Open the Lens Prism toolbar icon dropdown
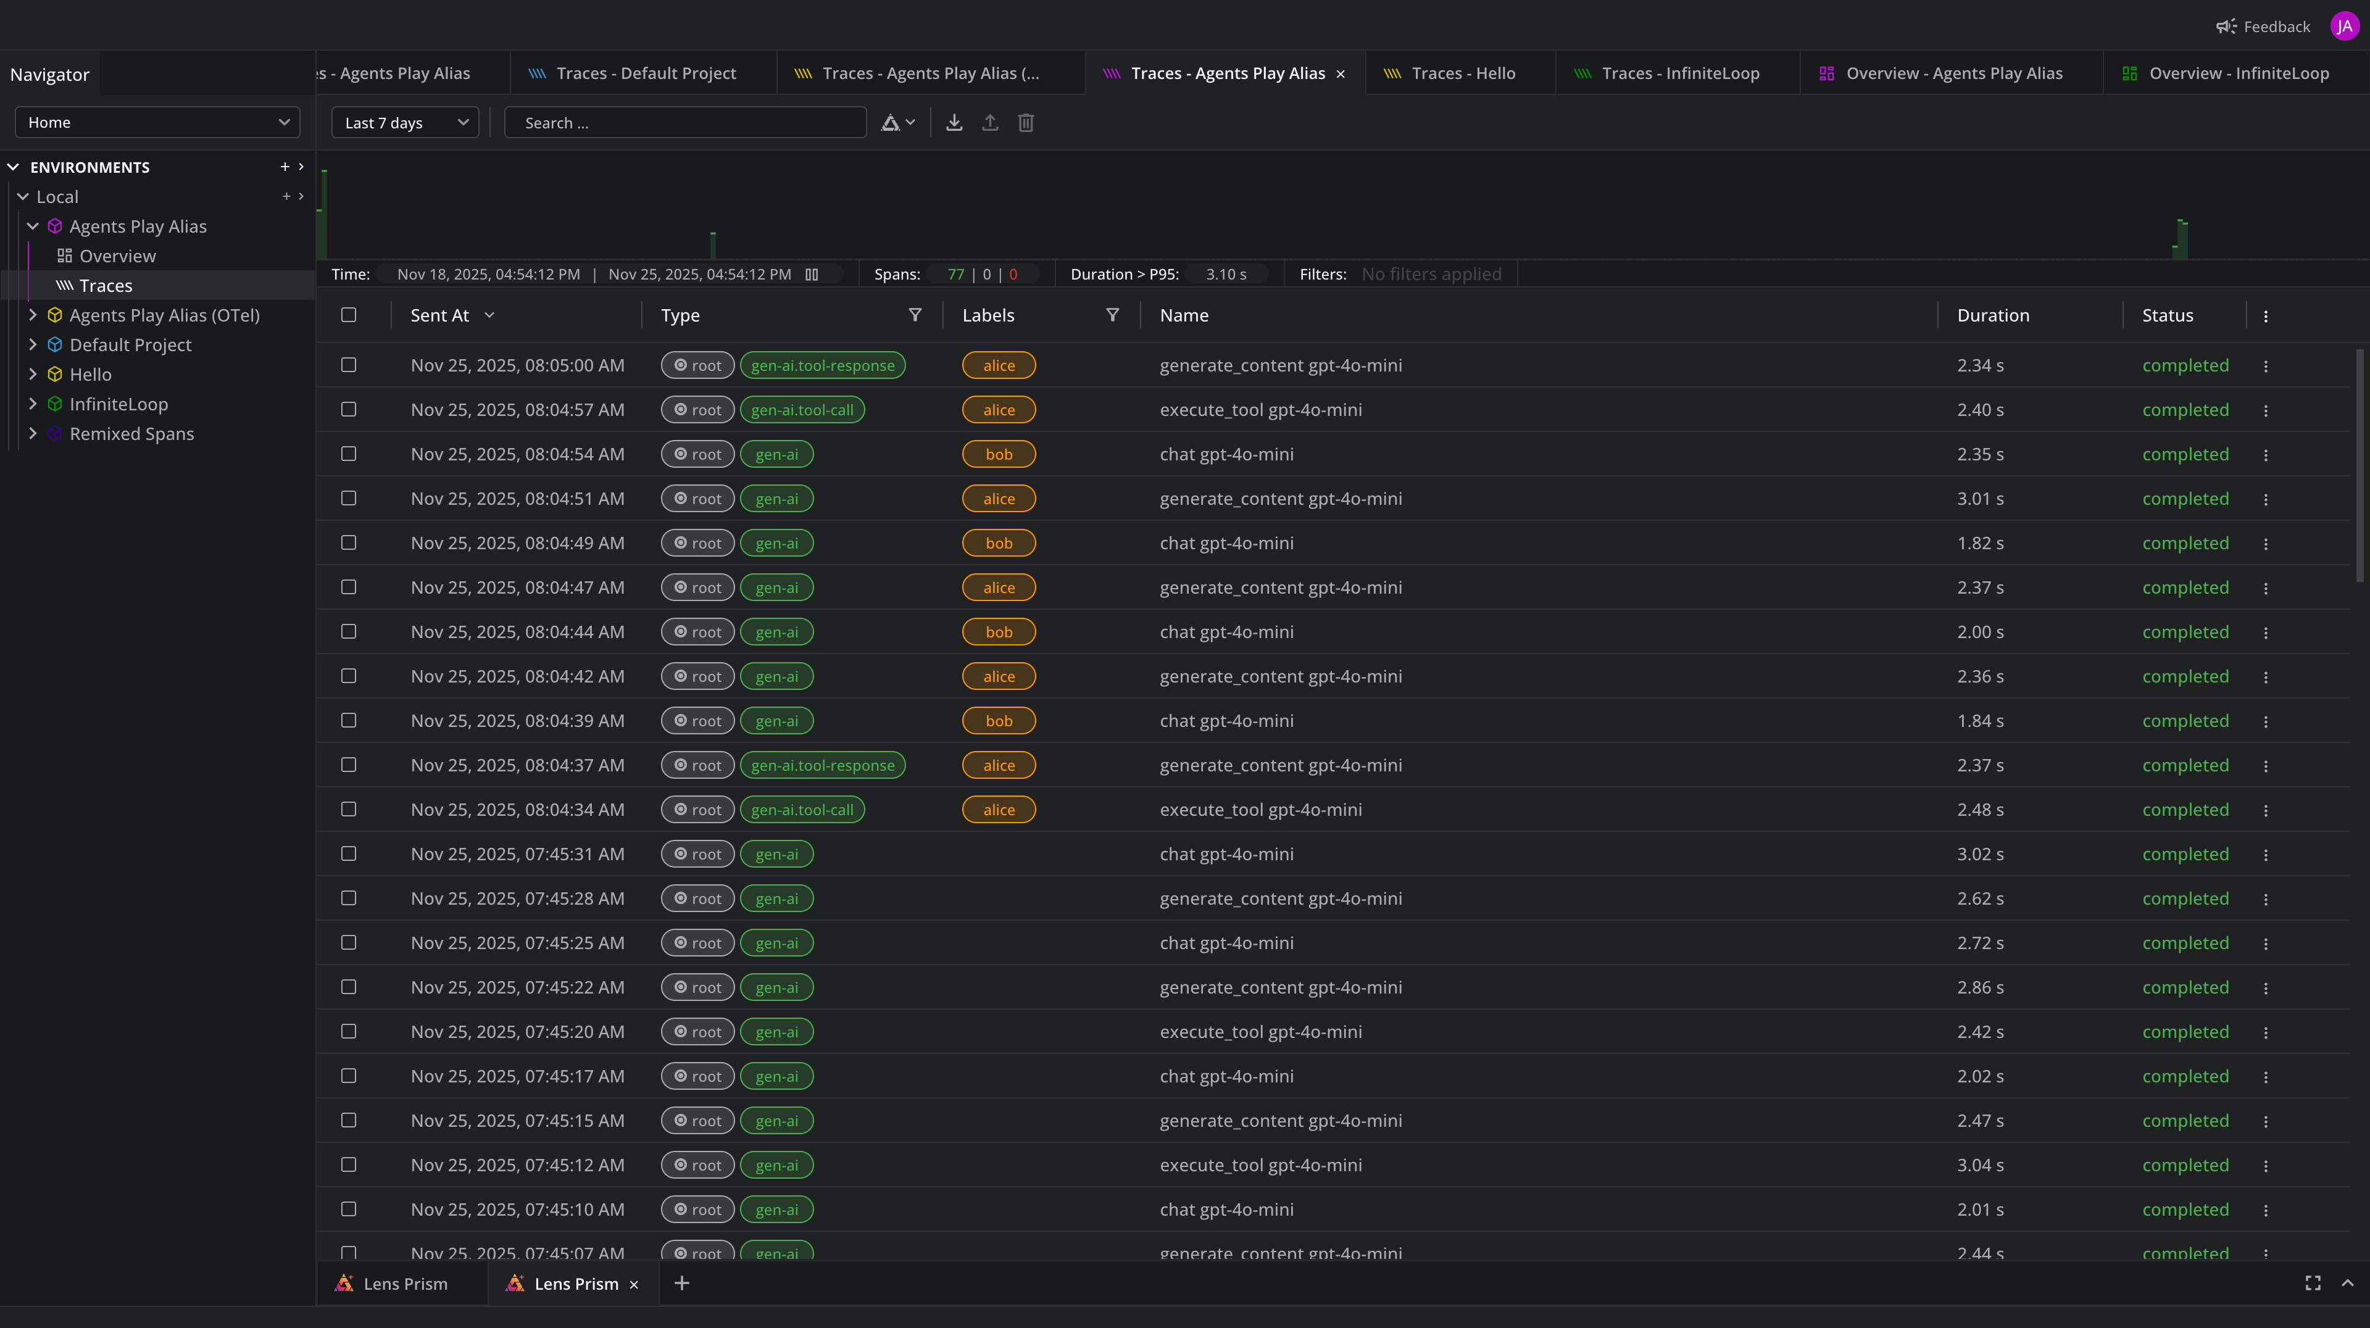This screenshot has width=2370, height=1328. [898, 122]
